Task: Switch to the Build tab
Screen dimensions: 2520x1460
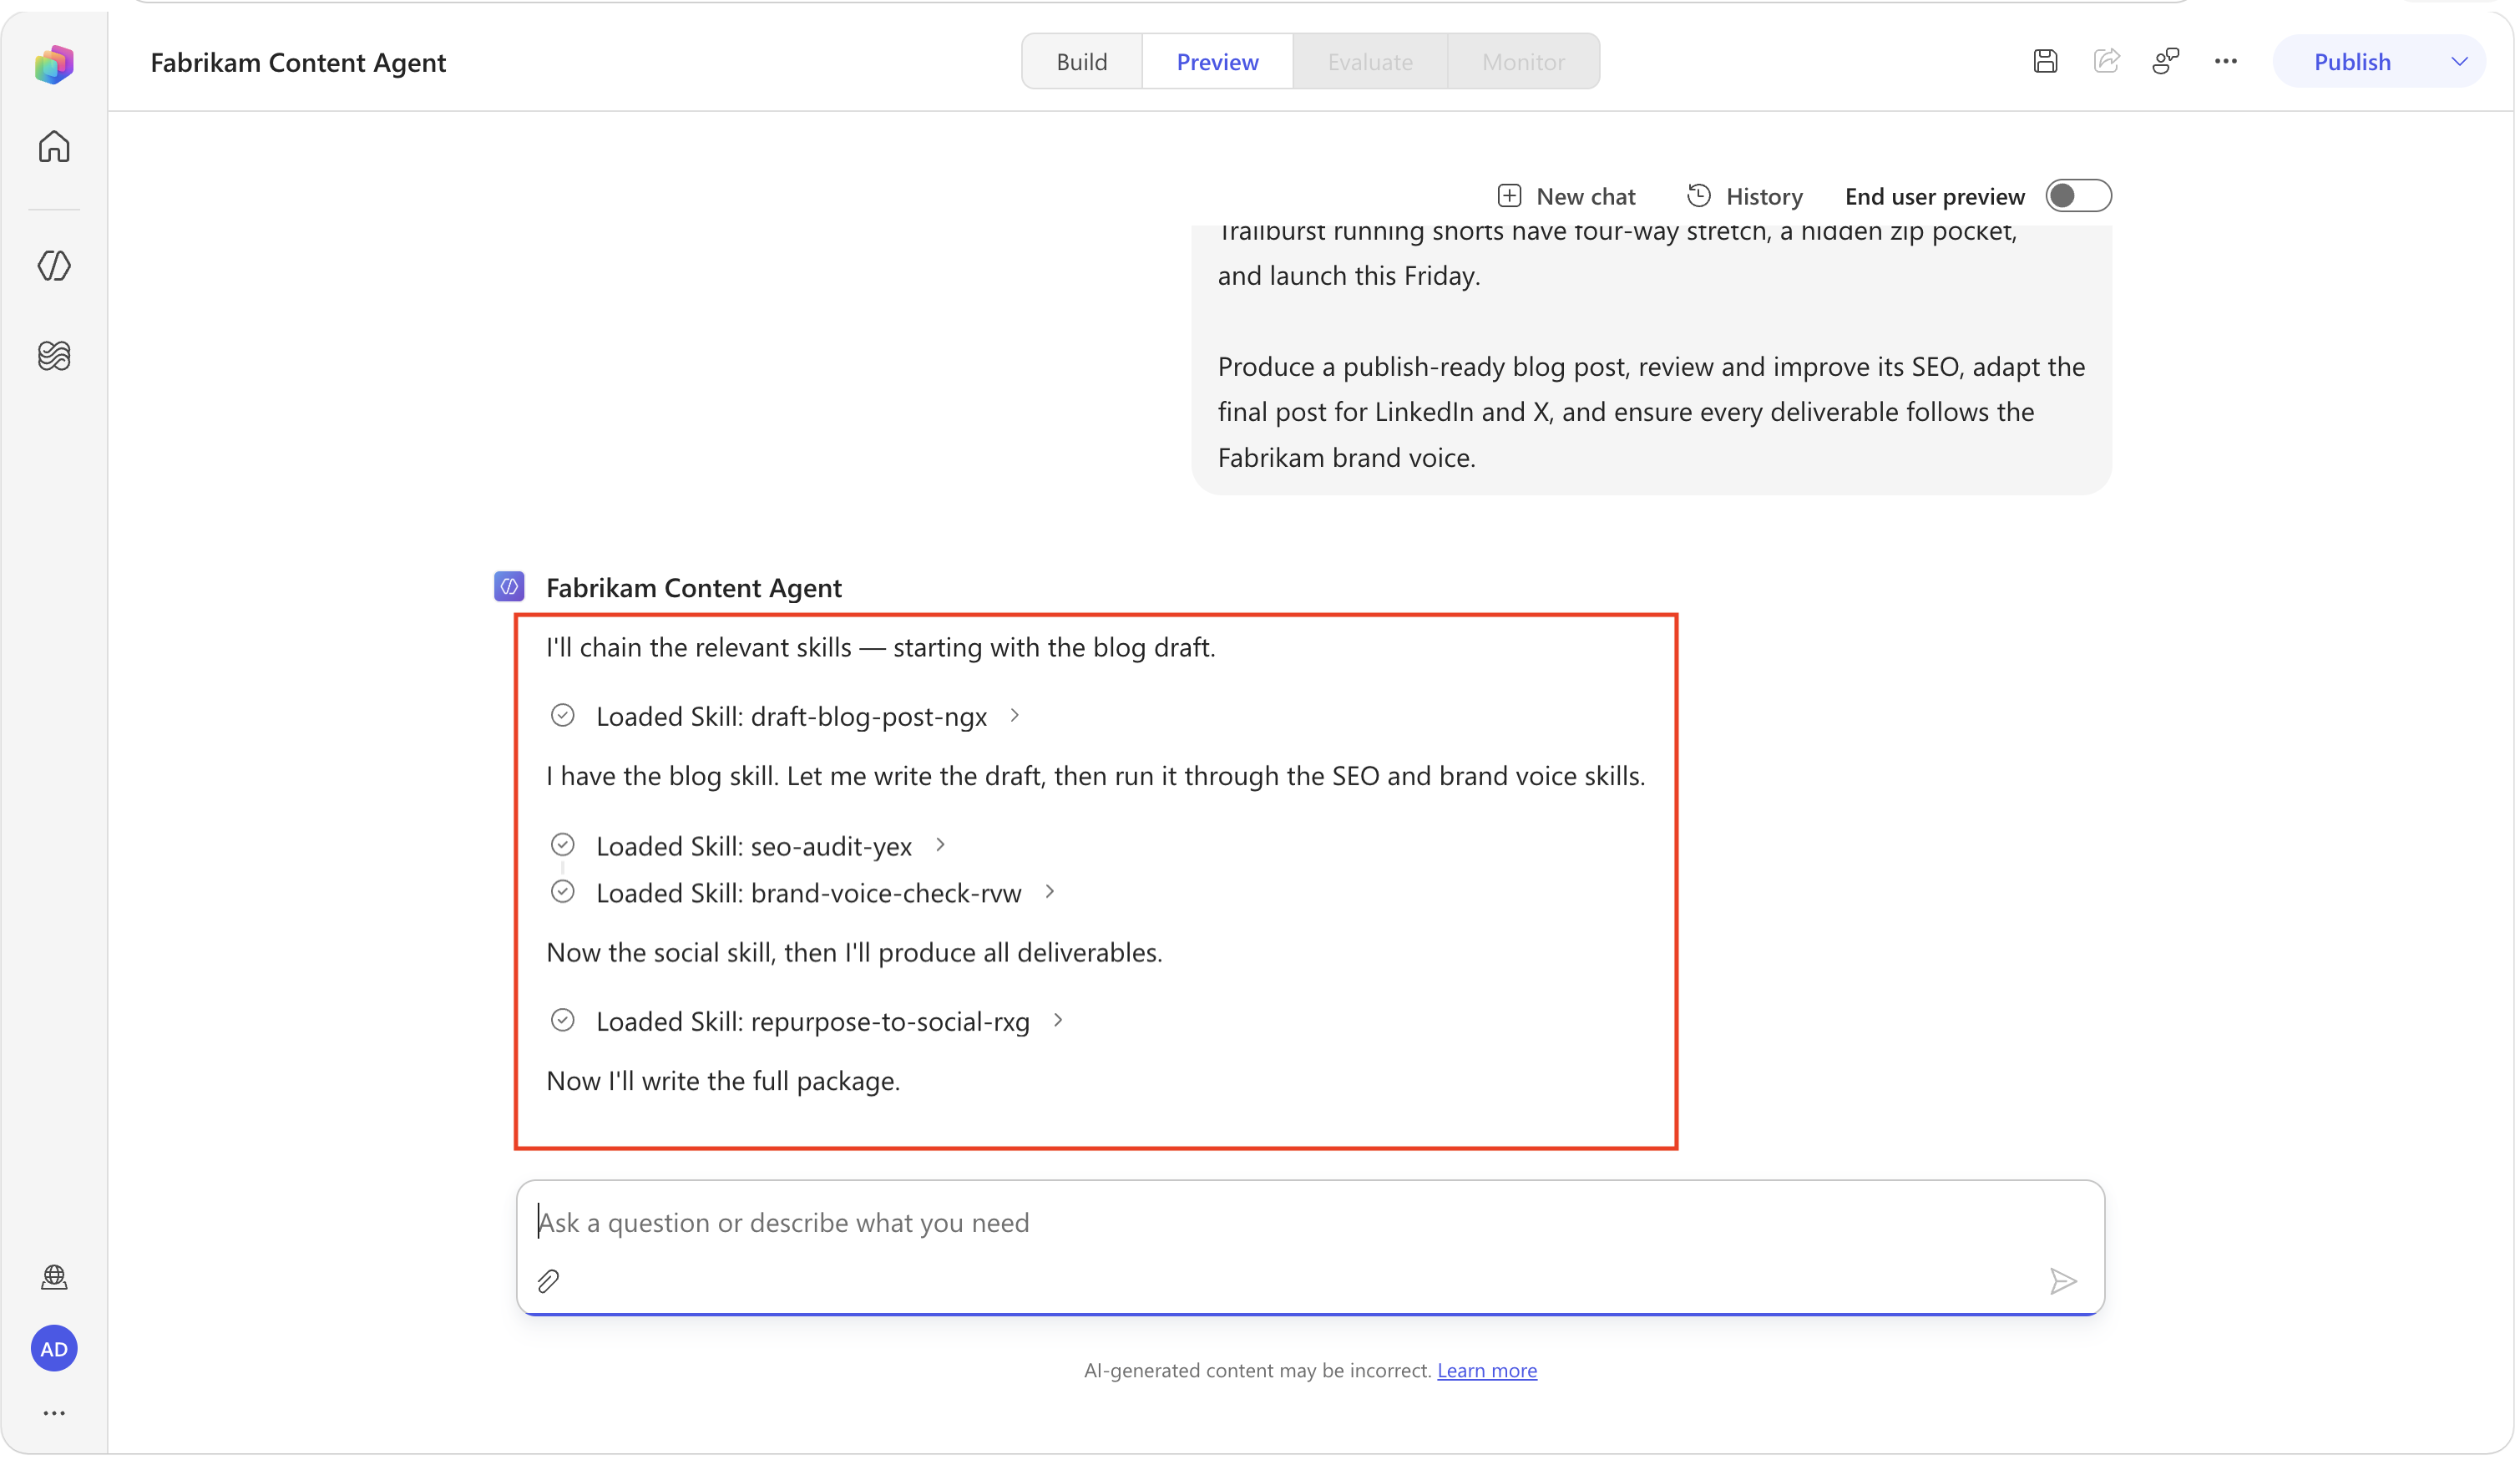Action: [1082, 62]
